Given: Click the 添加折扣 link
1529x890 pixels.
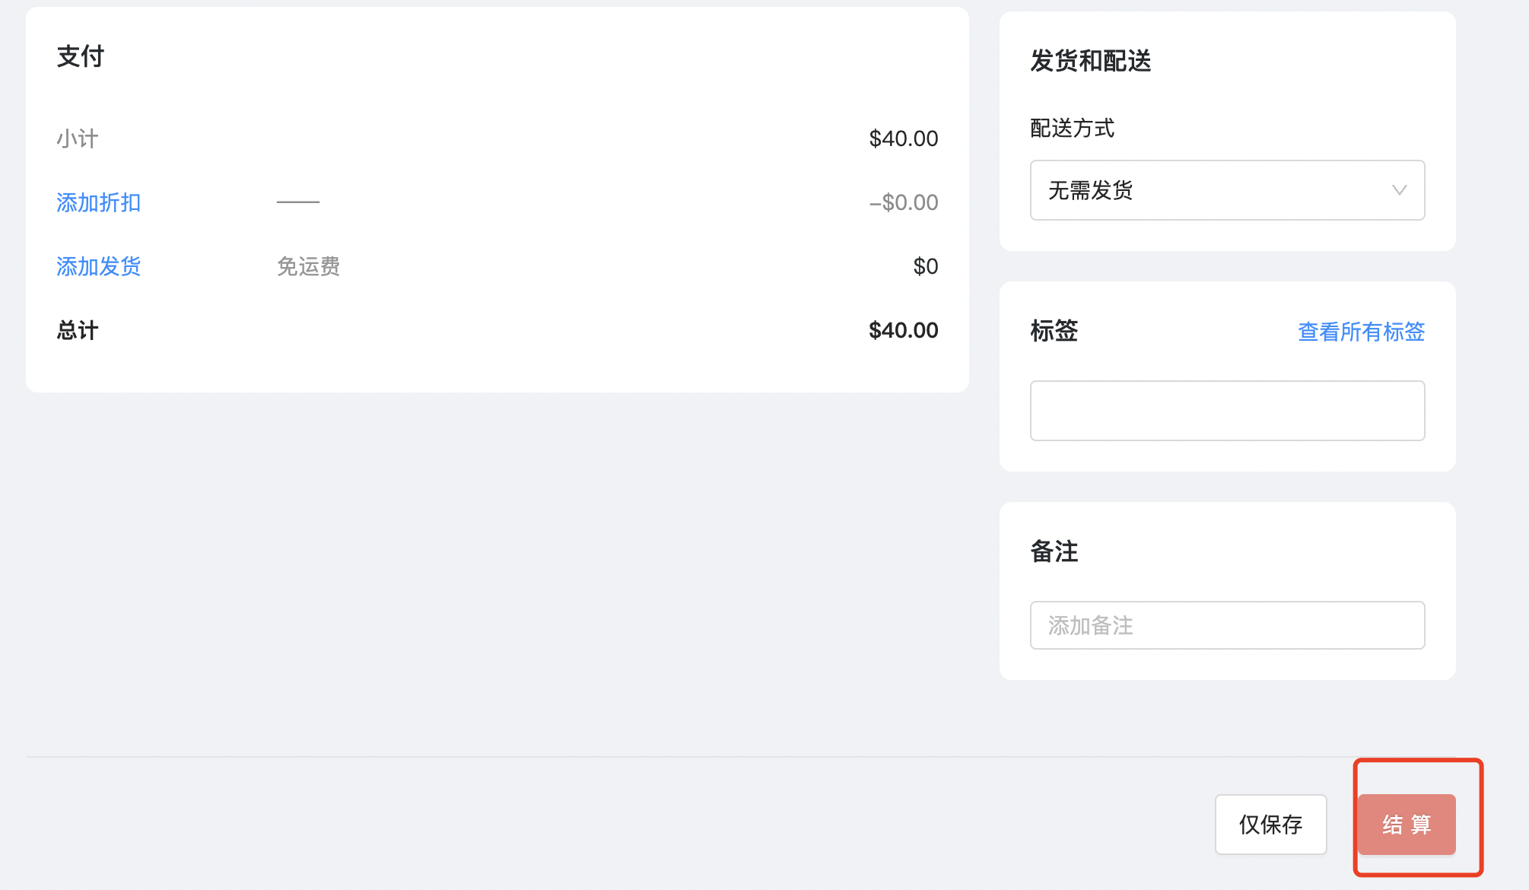Looking at the screenshot, I should pos(99,202).
